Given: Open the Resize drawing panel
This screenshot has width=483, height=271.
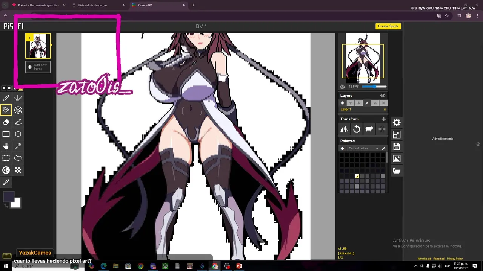Looking at the screenshot, I should click(x=397, y=134).
